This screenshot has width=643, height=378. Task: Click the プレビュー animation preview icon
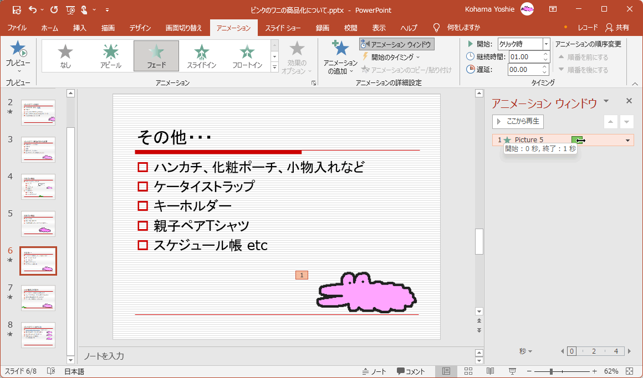coord(18,50)
